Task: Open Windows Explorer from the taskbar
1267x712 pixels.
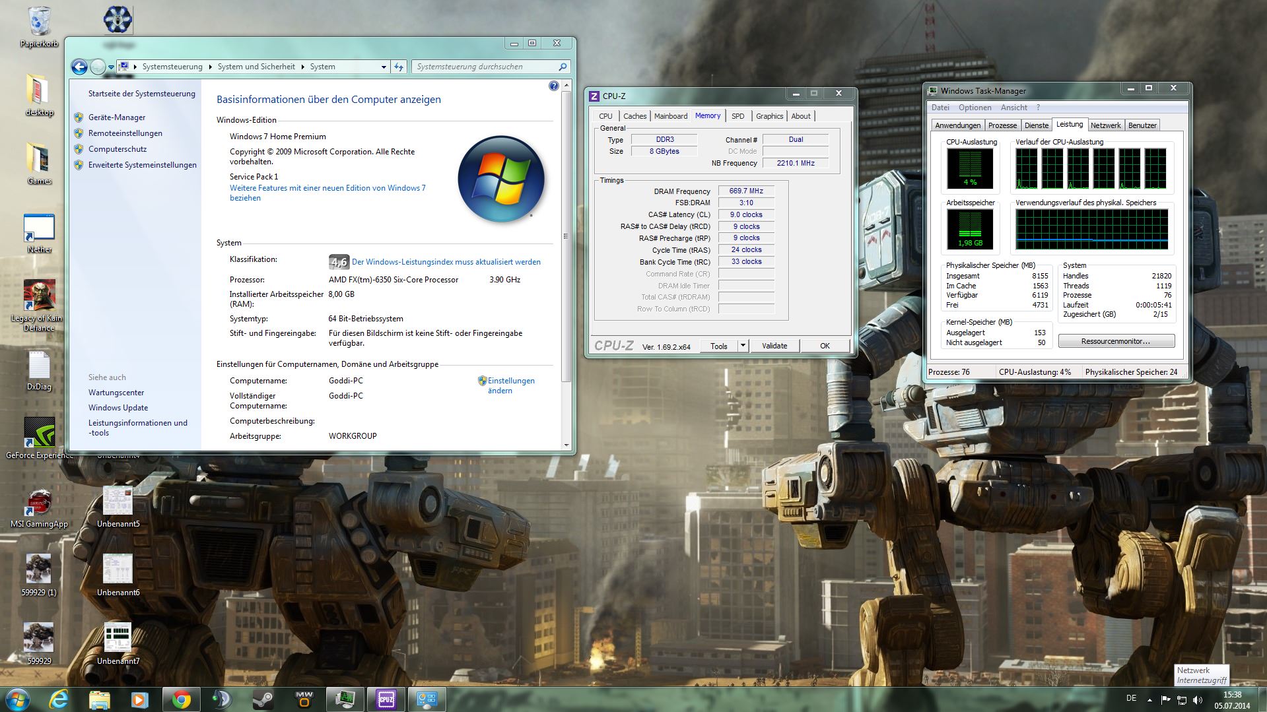Action: point(99,699)
